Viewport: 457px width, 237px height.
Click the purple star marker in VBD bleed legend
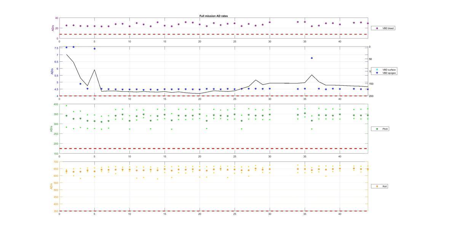(377, 28)
